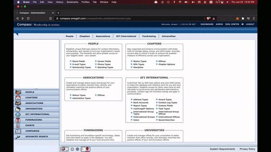This screenshot has width=271, height=152.
Task: Open E-mail Types link
Action: click(79, 65)
